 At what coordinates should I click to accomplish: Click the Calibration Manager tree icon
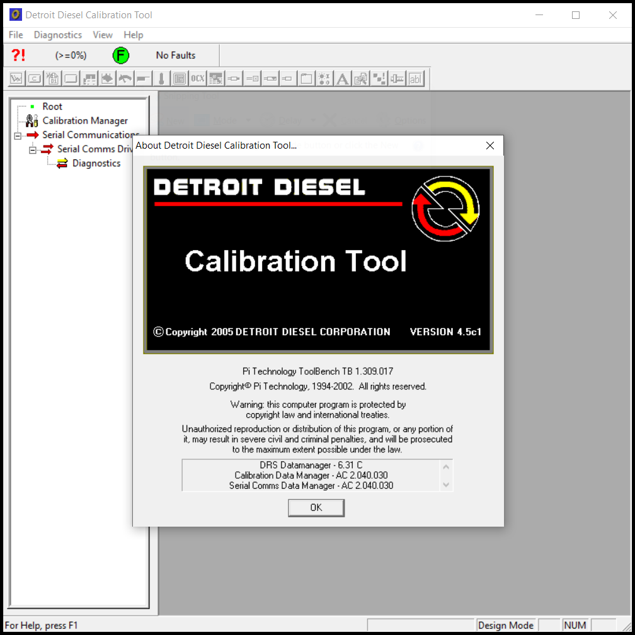[32, 121]
